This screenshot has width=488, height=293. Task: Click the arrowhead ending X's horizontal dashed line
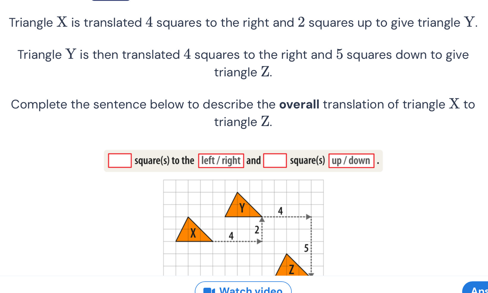[x=259, y=241]
